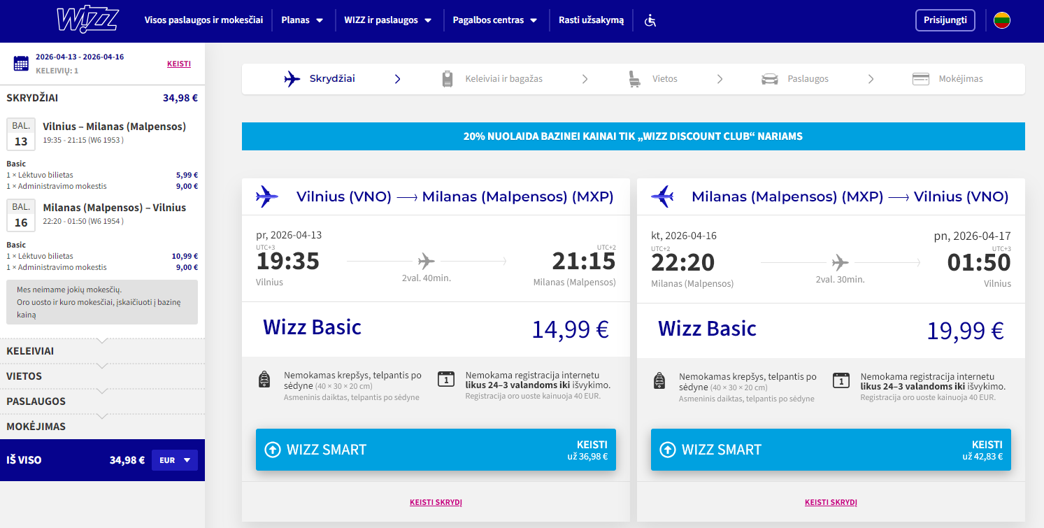The image size is (1044, 528).
Task: Click the airplane icon in Skrydžiai step
Action: tap(292, 79)
